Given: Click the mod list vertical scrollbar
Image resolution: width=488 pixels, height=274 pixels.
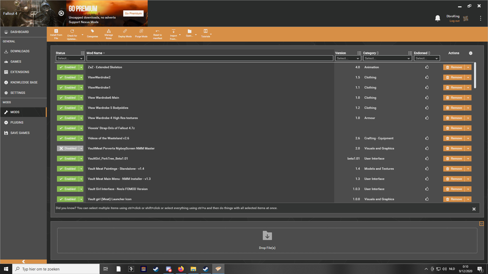Looking at the screenshot, I should point(475,75).
